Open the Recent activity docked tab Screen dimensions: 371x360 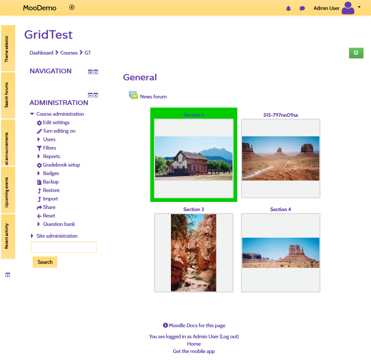click(x=8, y=237)
